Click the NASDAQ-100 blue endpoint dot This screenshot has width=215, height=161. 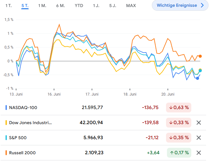point(197,78)
